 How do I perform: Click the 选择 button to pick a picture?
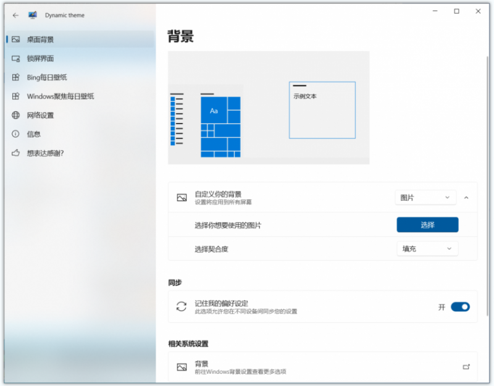427,225
